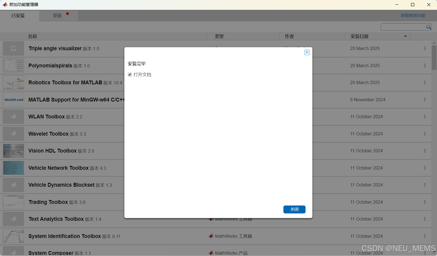Click the magnifier search icon
Image resolution: width=437 pixels, height=256 pixels.
tap(429, 27)
